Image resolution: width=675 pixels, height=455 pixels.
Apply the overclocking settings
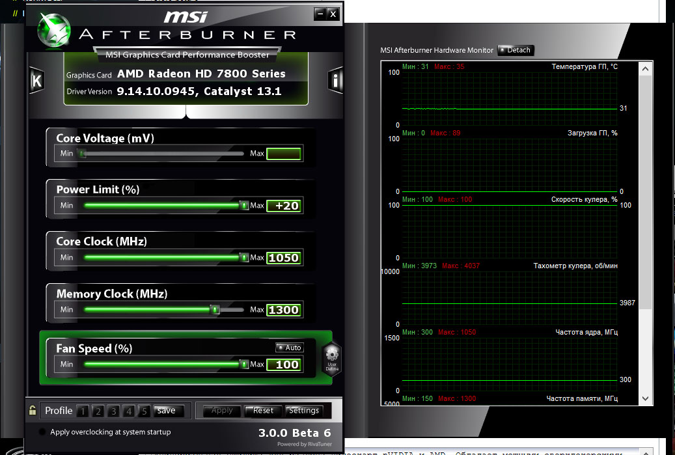coord(222,411)
